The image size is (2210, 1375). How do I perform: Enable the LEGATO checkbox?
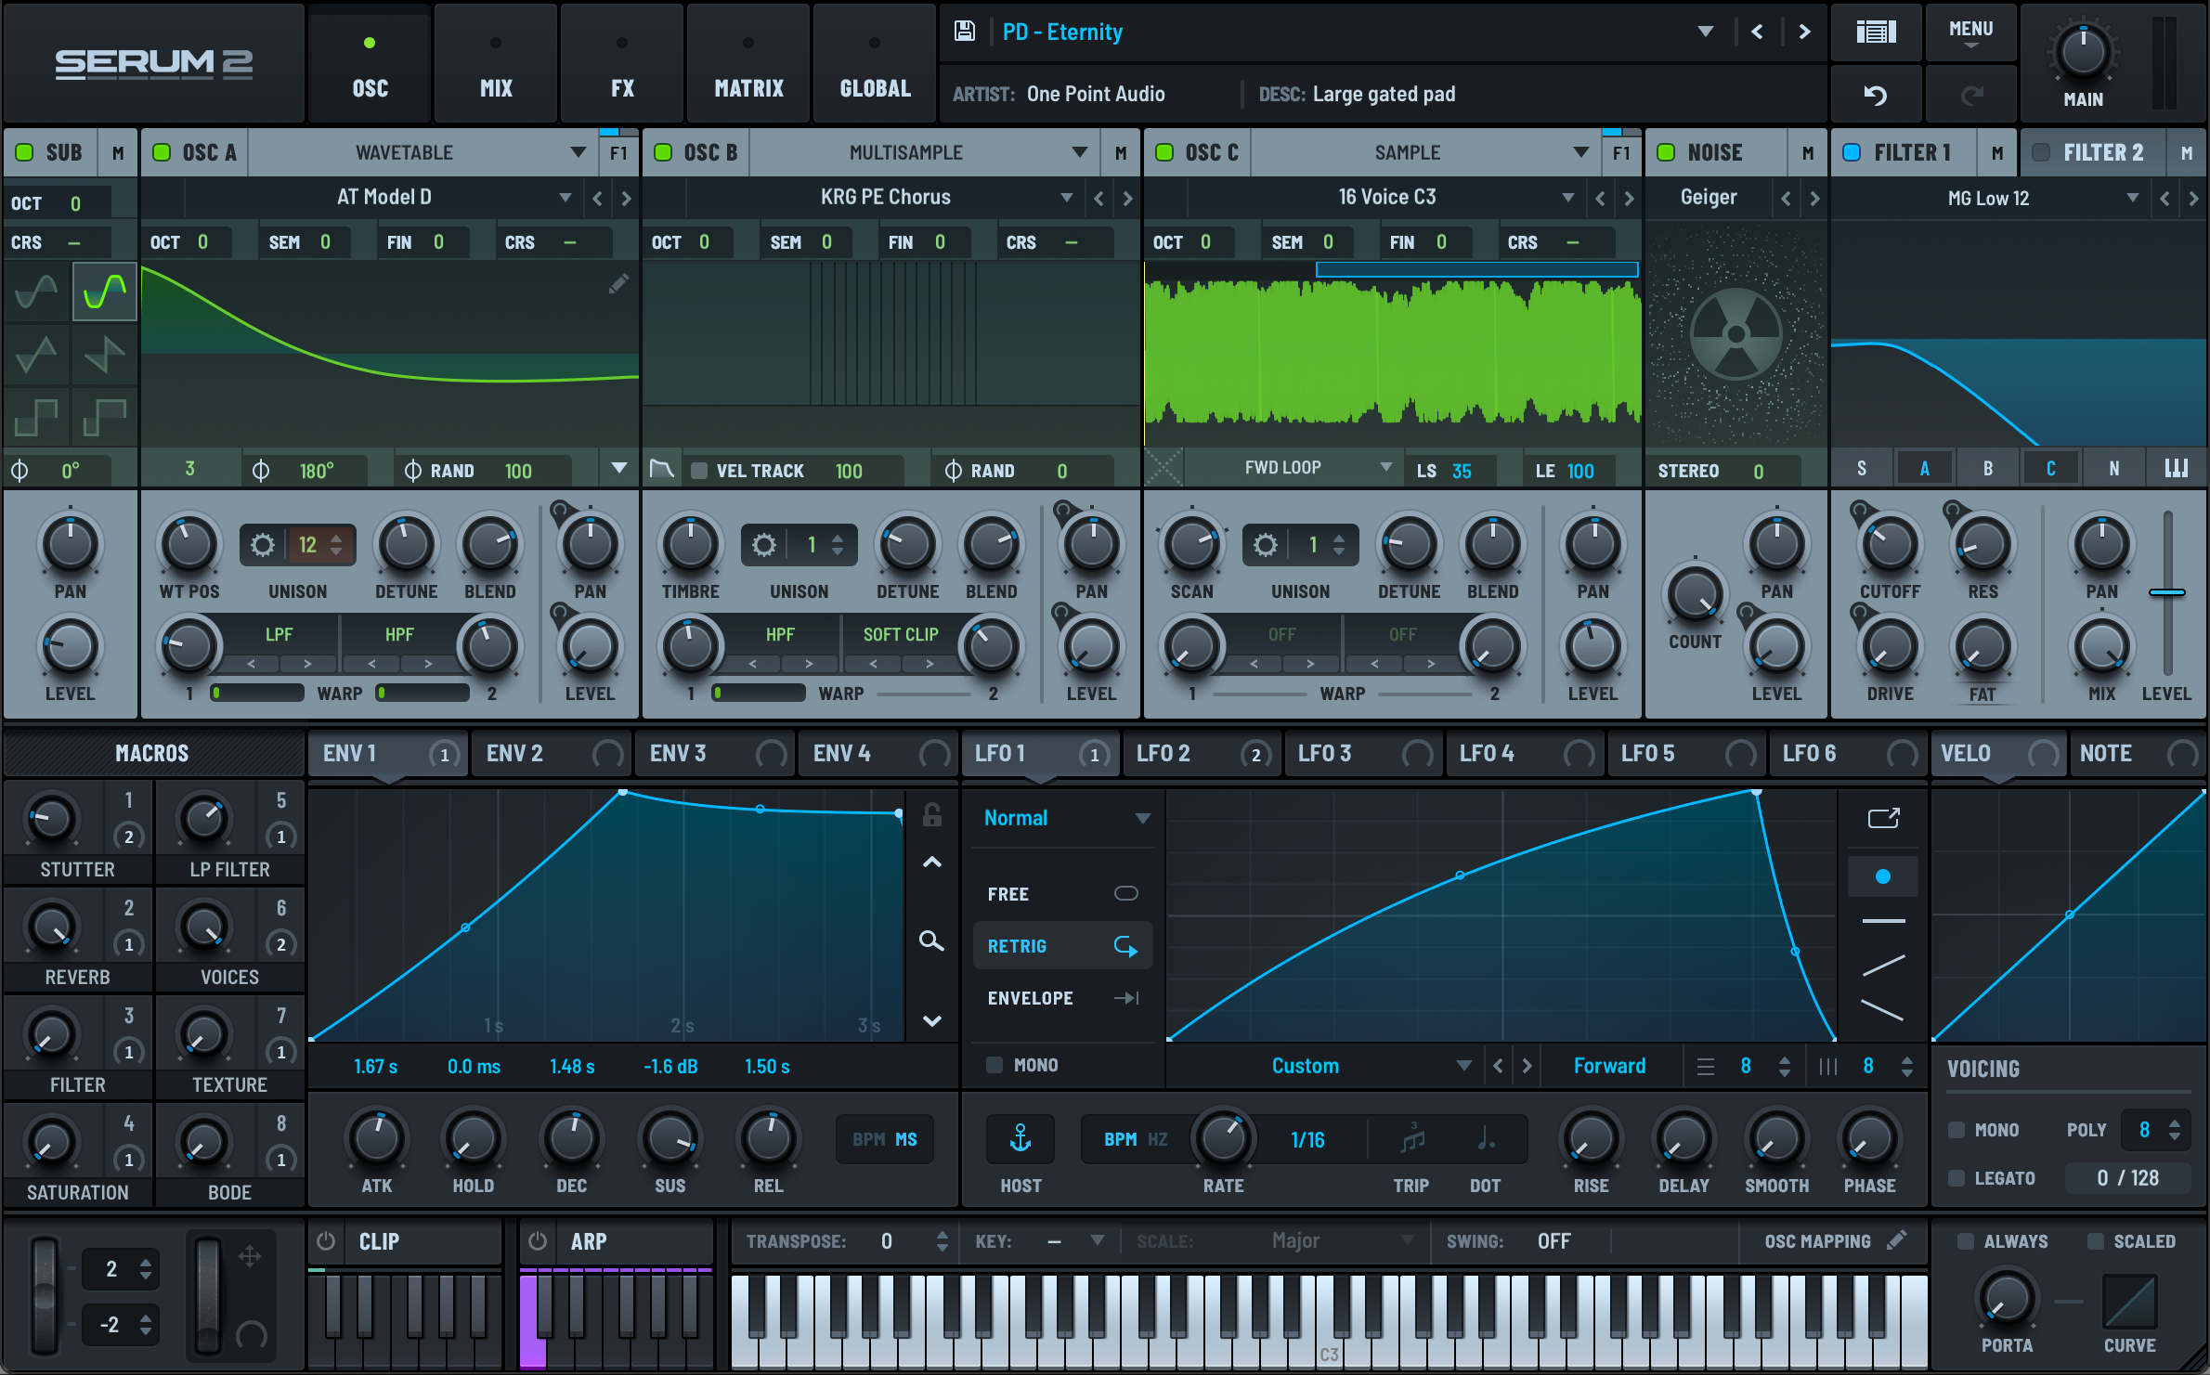(1956, 1178)
